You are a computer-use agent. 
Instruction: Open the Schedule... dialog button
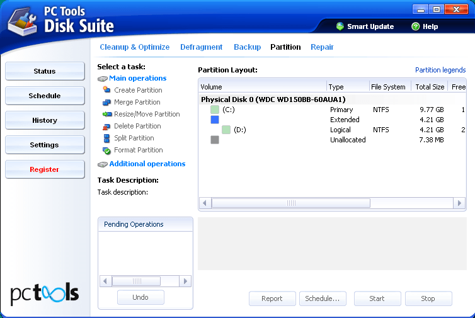click(323, 298)
